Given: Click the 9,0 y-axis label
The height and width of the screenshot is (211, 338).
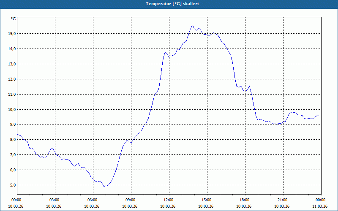Looking at the screenshot, I should tap(13, 124).
